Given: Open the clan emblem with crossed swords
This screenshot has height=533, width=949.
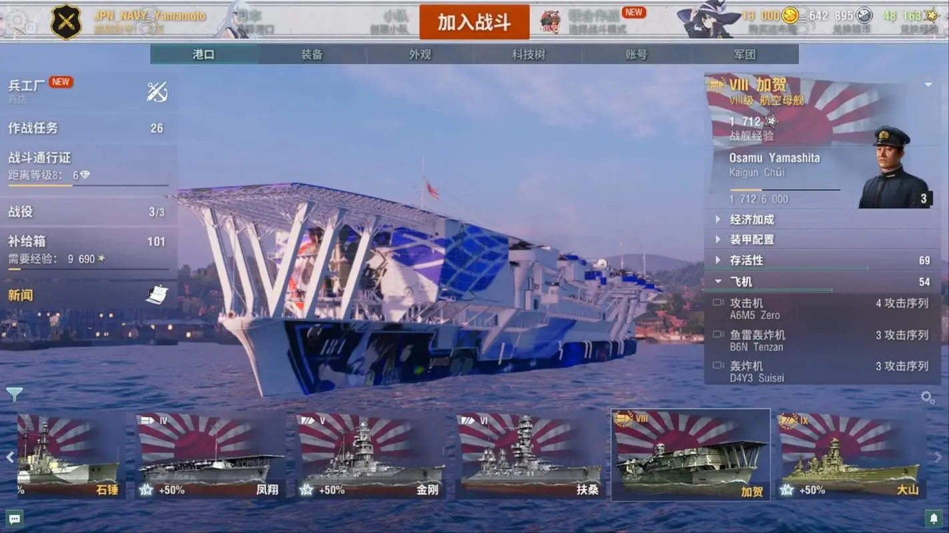Looking at the screenshot, I should tap(66, 22).
